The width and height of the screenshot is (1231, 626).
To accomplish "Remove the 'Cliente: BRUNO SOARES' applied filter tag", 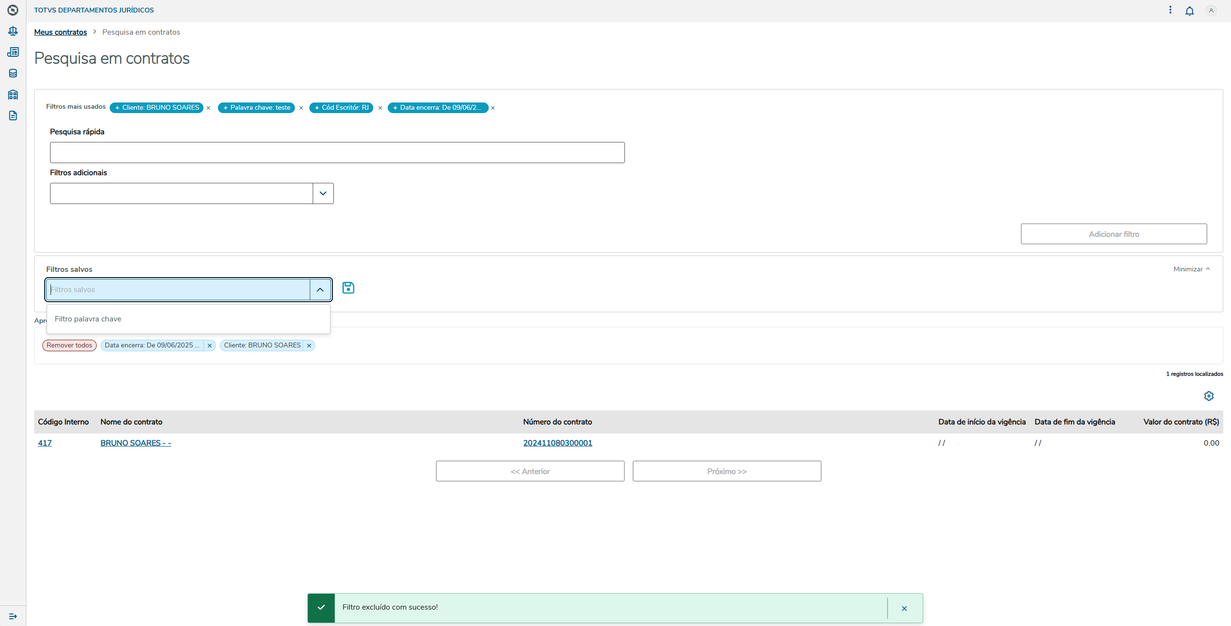I will click(309, 345).
